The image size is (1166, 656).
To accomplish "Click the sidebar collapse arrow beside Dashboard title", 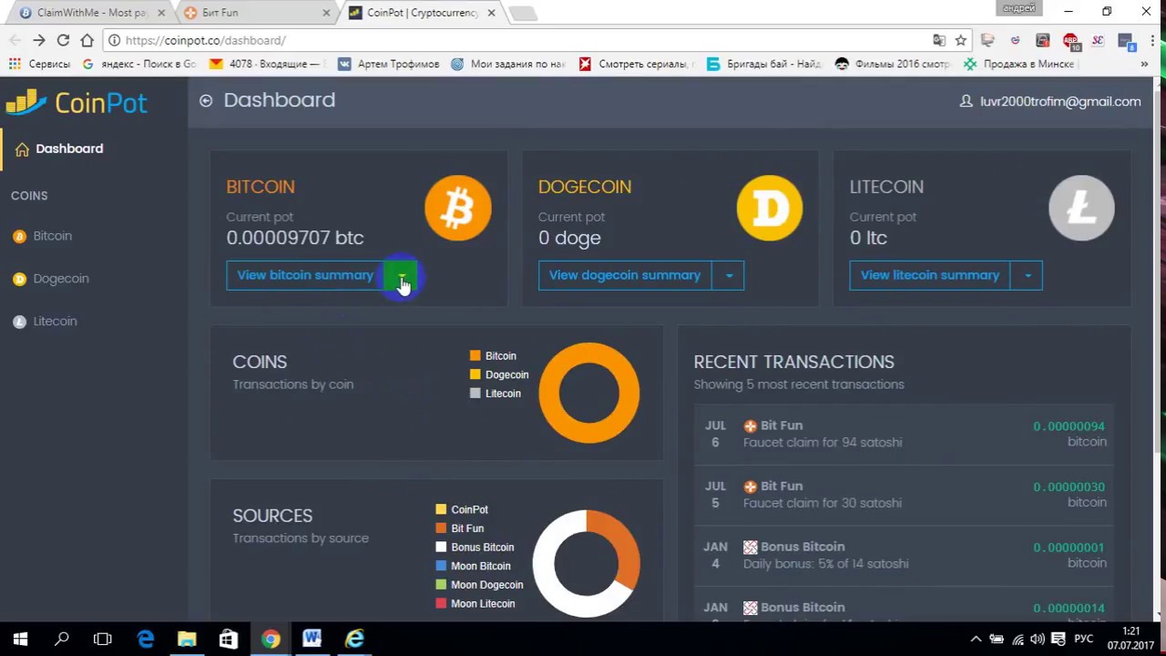I will (206, 101).
